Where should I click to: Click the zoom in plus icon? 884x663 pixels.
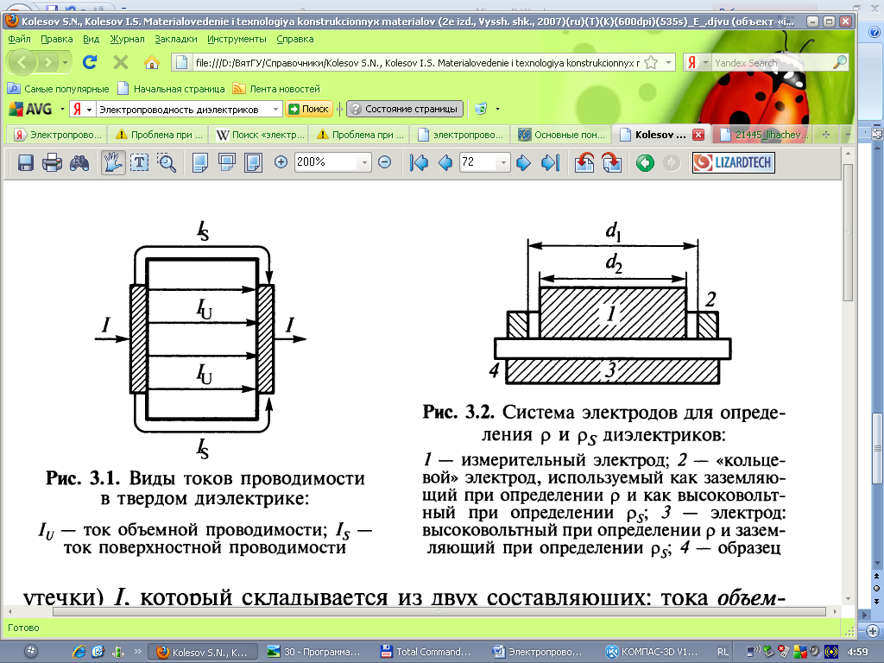coord(281,162)
